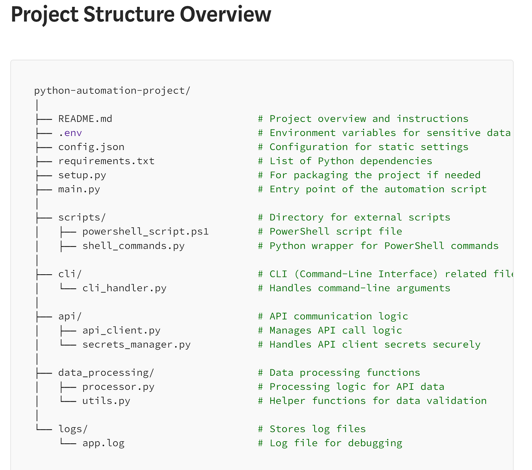This screenshot has width=532, height=470.
Task: Click the scripts/ directory entry
Action: click(82, 217)
